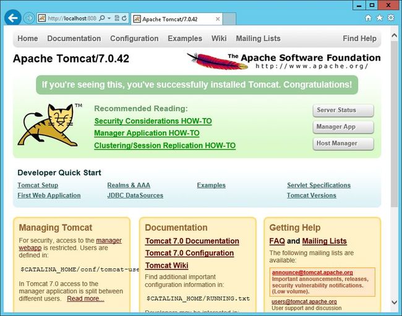
Task: Open a new blank tab
Action: coord(229,19)
